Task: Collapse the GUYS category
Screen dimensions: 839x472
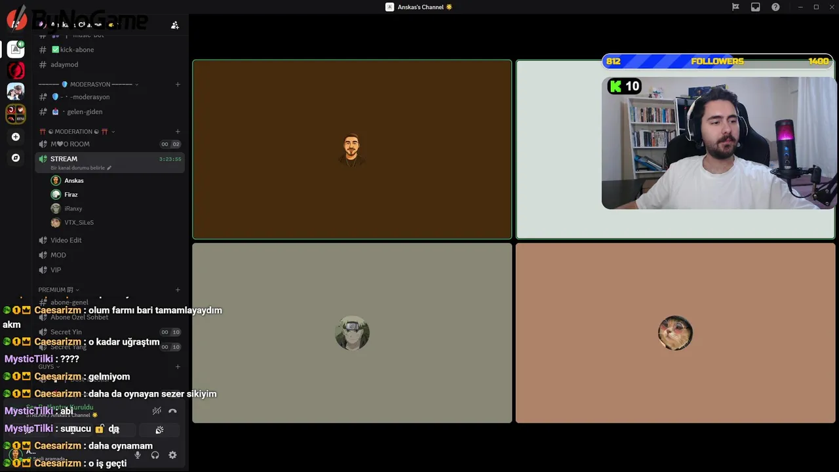Action: coord(49,367)
